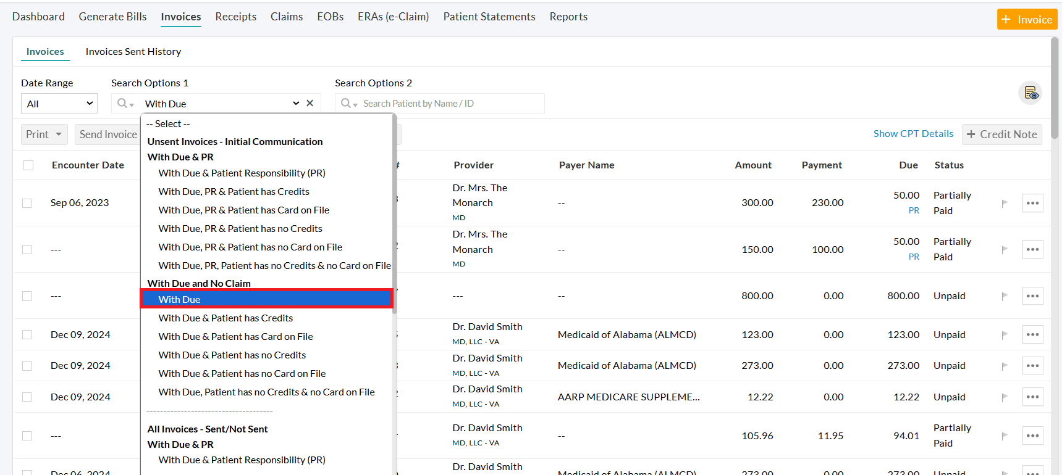The height and width of the screenshot is (475, 1062).
Task: Open the Date Range dropdown
Action: [59, 104]
